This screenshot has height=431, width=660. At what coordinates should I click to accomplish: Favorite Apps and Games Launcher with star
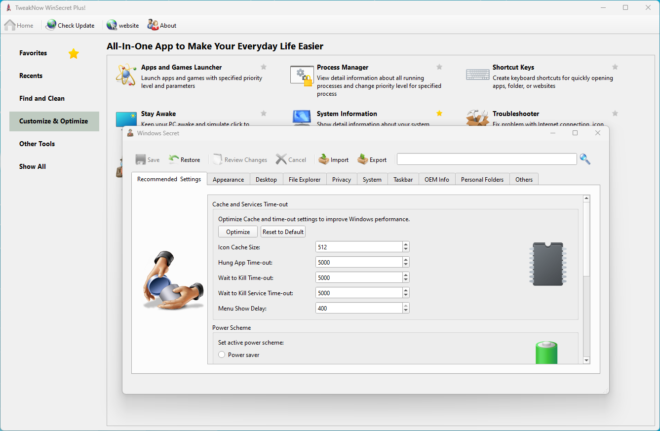pos(264,67)
